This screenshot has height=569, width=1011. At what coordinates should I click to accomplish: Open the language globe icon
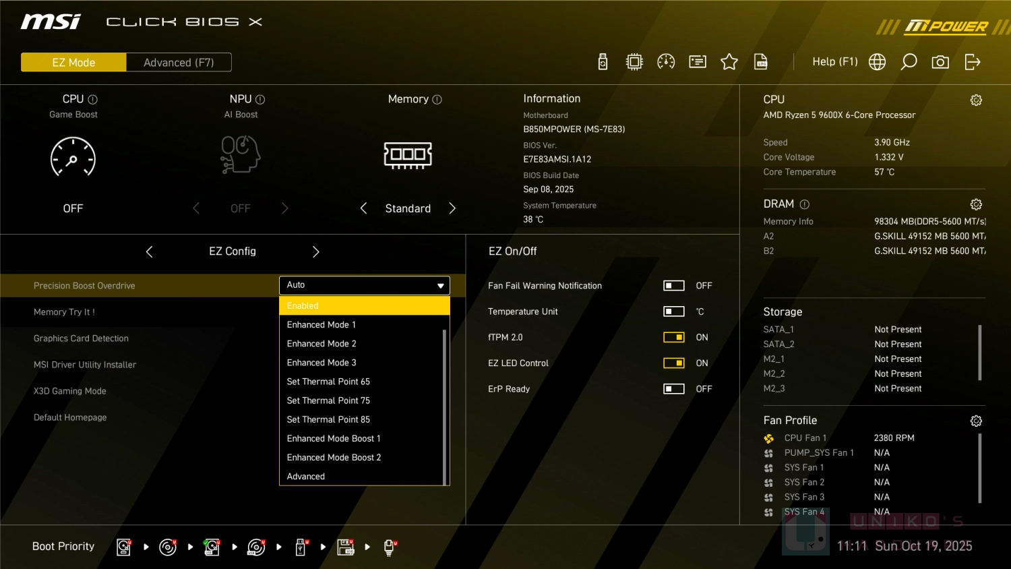tap(877, 62)
